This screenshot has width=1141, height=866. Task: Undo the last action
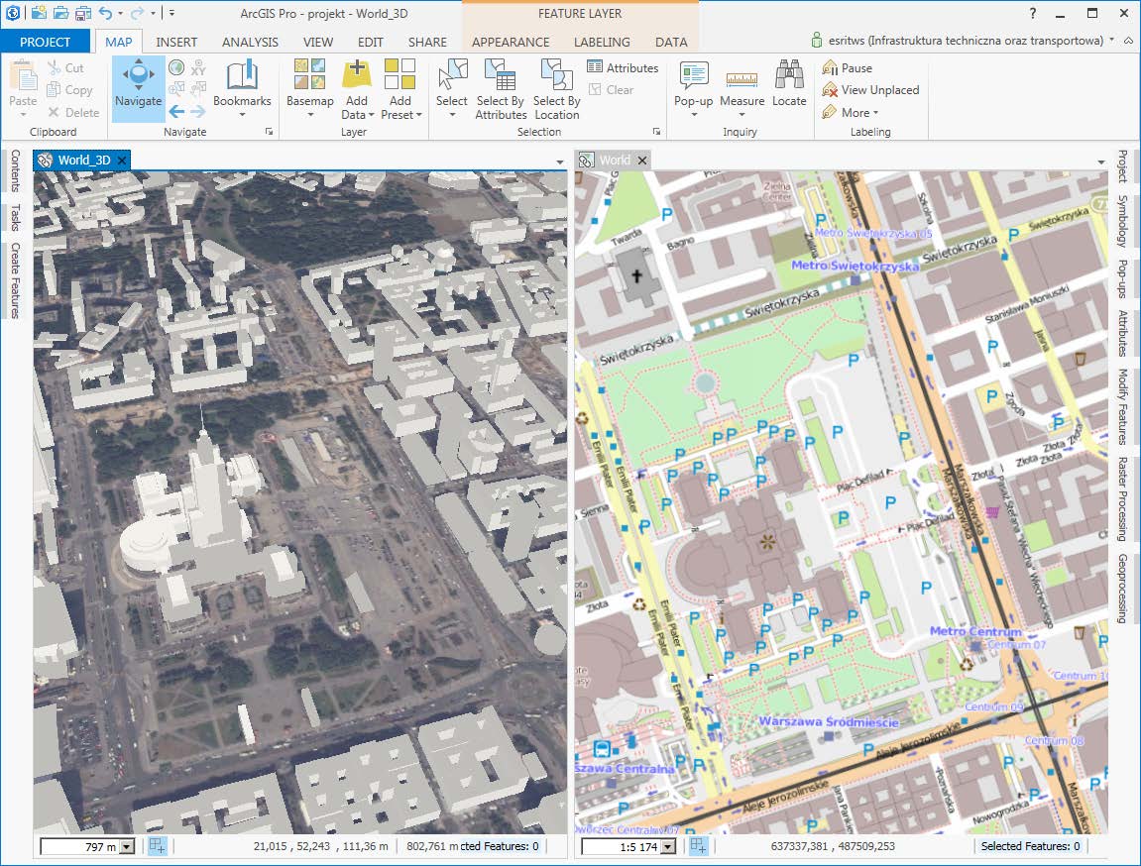tap(105, 13)
